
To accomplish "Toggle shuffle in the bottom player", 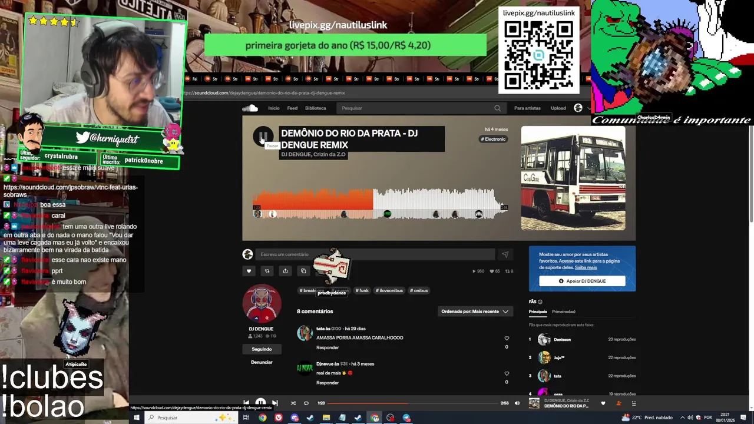I will click(293, 403).
